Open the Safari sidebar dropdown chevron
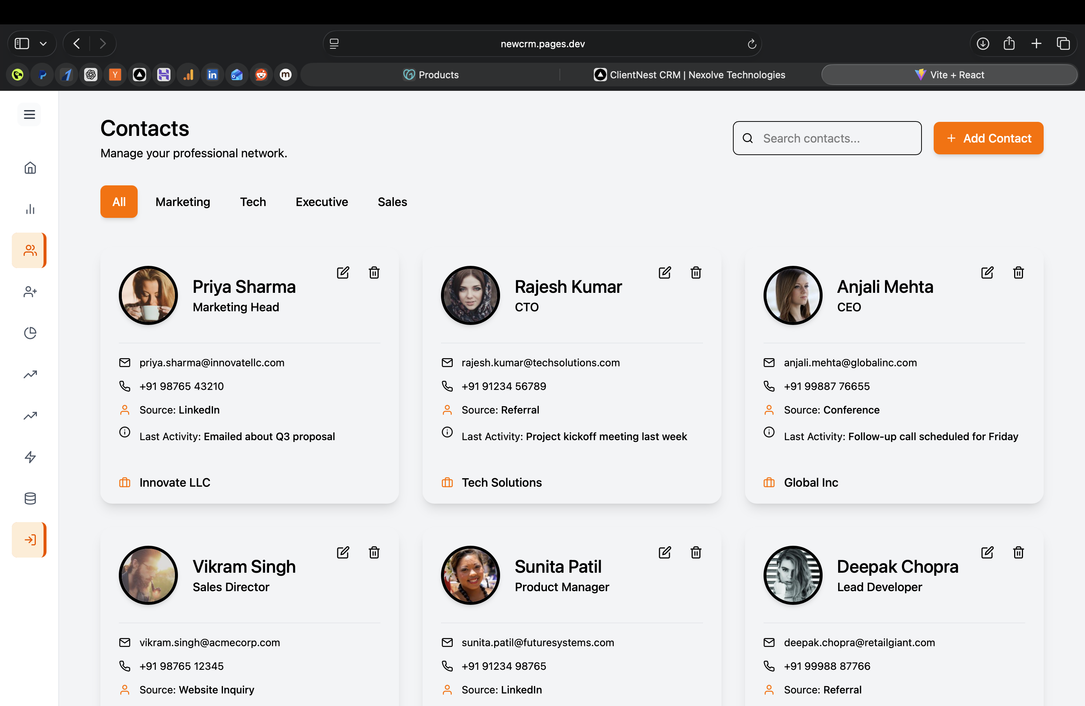This screenshot has width=1085, height=706. pos(44,43)
